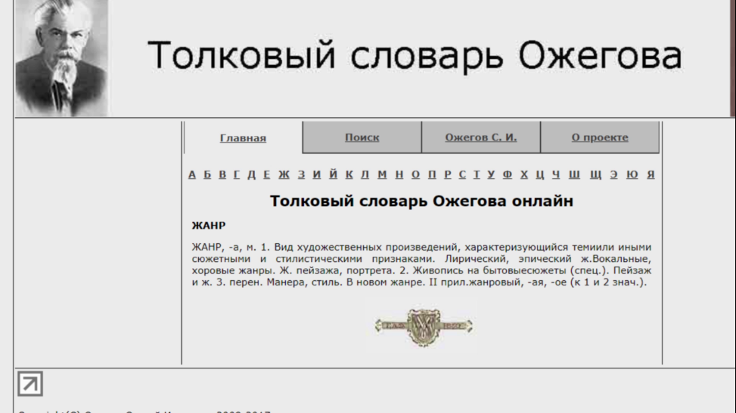Image resolution: width=736 pixels, height=413 pixels.
Task: Open letter Ж index
Action: click(284, 174)
